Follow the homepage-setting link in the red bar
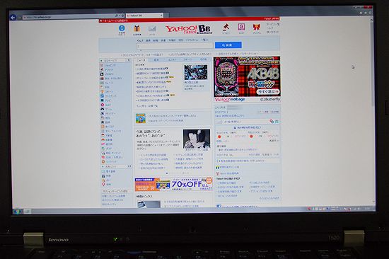Screen dimensions: 389x259 click(114, 21)
